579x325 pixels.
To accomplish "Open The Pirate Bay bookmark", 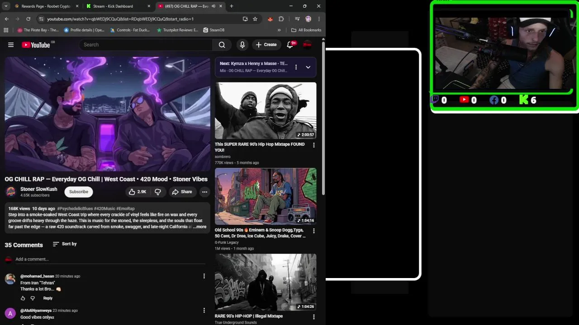I will [38, 30].
